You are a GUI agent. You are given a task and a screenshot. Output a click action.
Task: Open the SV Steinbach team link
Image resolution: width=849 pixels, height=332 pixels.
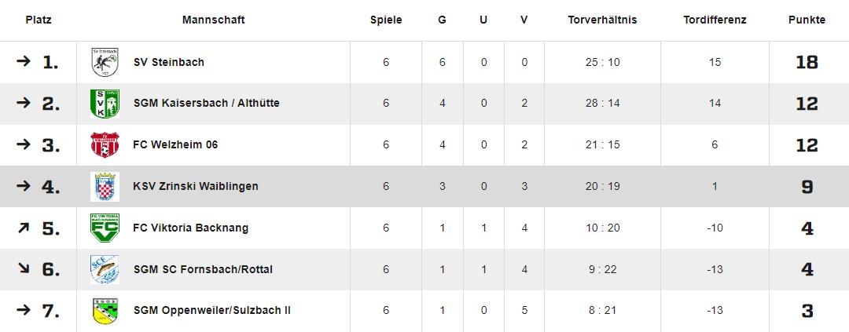pos(168,62)
